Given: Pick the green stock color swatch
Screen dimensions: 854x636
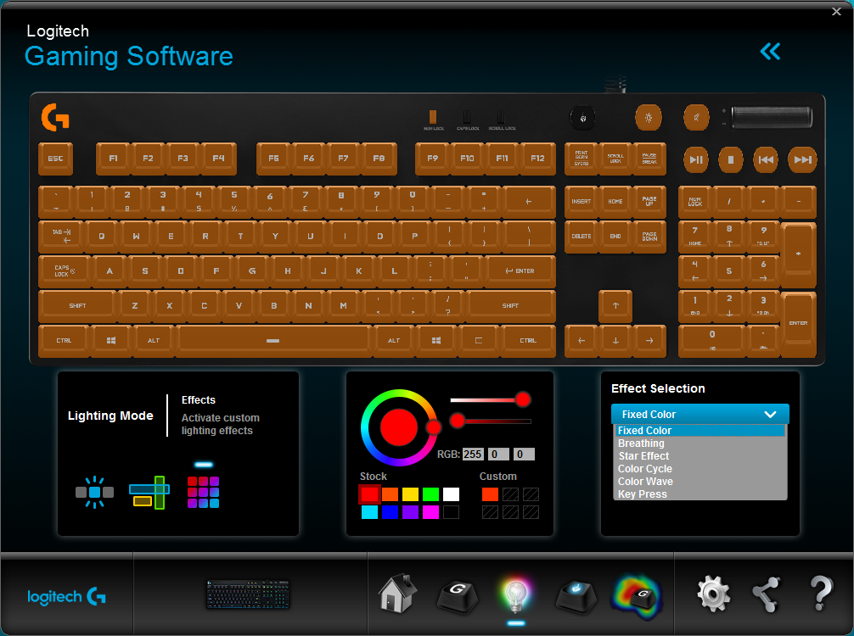Looking at the screenshot, I should click(x=430, y=494).
